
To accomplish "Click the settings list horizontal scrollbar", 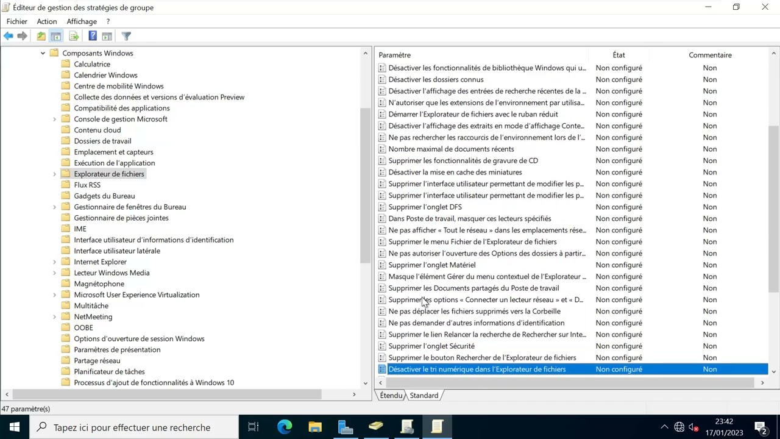I will [x=572, y=382].
